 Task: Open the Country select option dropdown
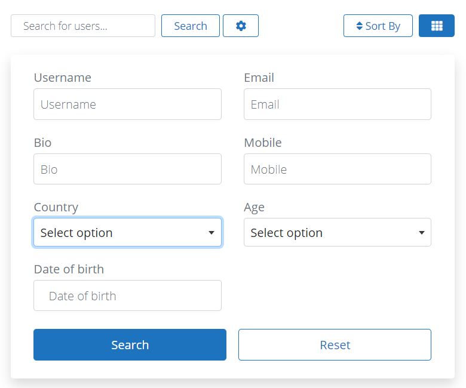tap(127, 232)
